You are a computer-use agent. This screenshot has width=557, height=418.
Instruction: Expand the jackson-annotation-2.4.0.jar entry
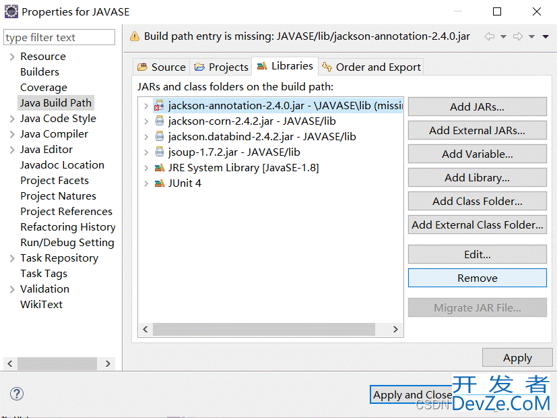(146, 106)
